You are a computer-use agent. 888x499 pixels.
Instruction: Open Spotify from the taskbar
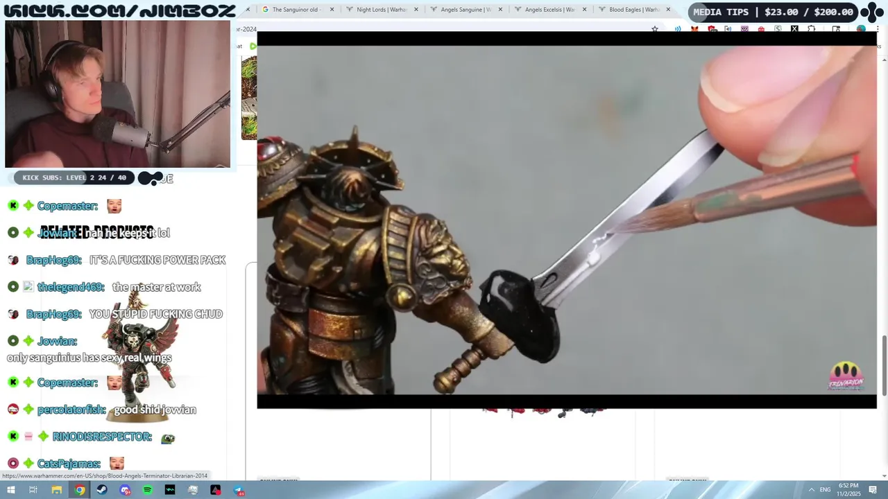[148, 490]
